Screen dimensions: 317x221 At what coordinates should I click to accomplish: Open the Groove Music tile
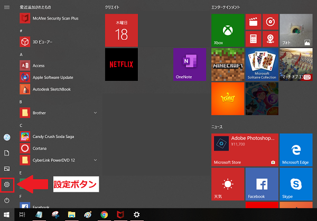(271, 22)
